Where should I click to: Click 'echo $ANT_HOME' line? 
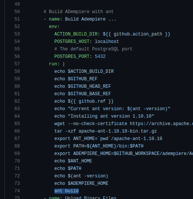[73, 161]
